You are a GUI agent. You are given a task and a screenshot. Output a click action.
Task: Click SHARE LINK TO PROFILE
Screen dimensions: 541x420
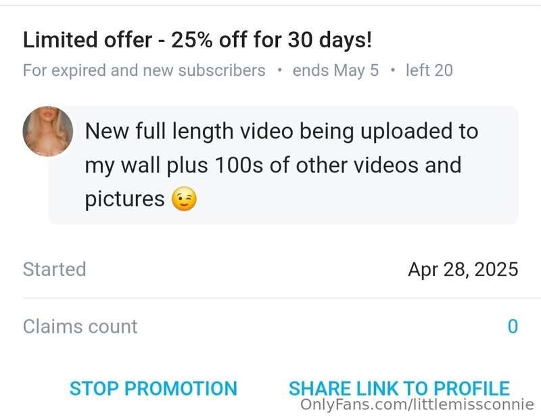pos(399,388)
